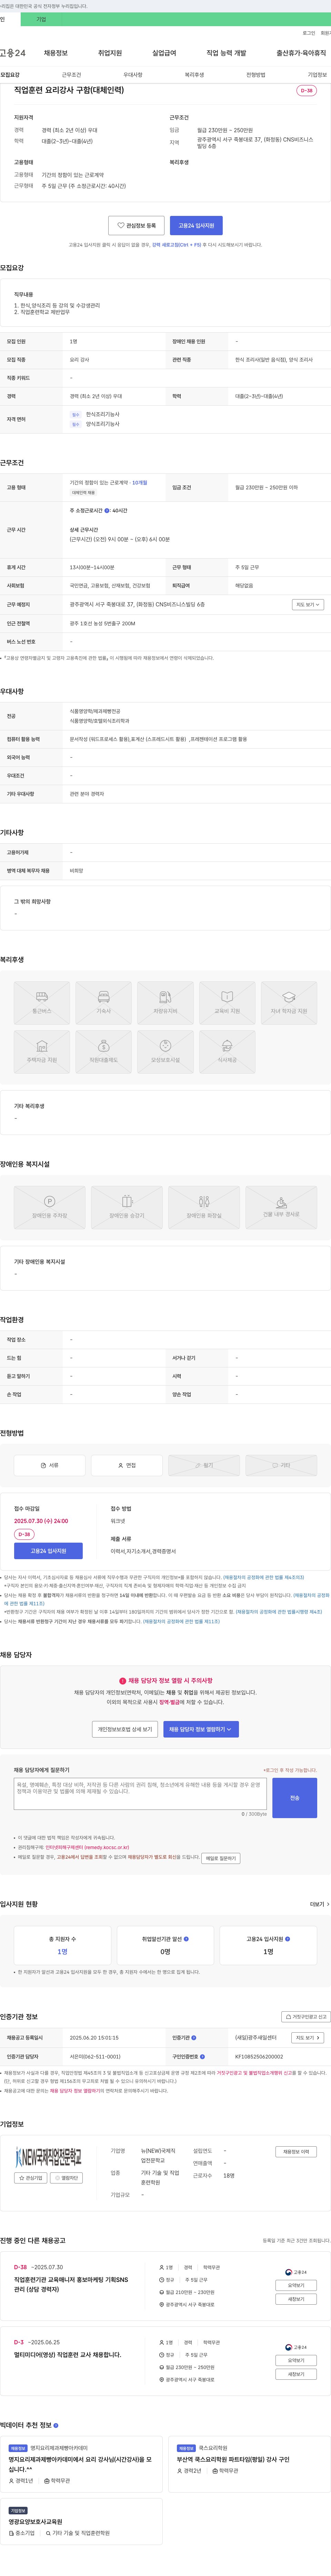Image resolution: width=331 pixels, height=2576 pixels.
Task: Click 관심정보 등록 heart button
Action: coord(136,226)
